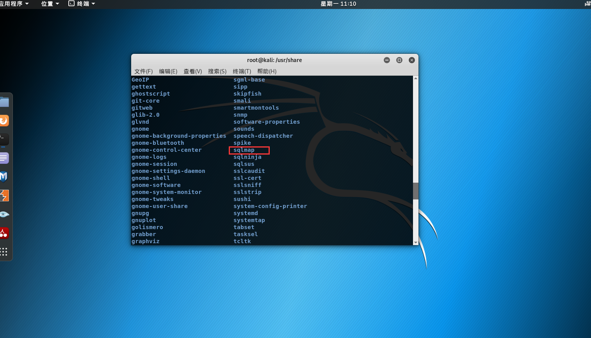Click the clock to open the calendar
Viewport: 591px width, 338px height.
pyautogui.click(x=338, y=4)
